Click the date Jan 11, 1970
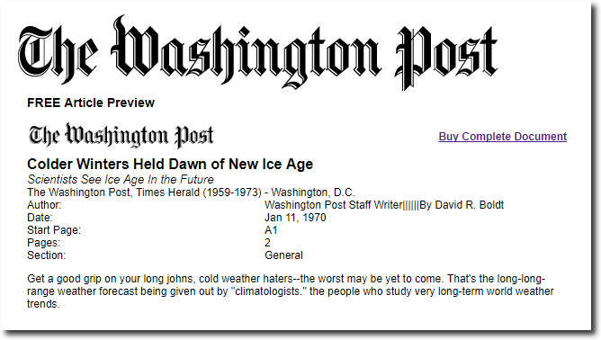Viewport: 601px width, 340px height. tap(295, 218)
